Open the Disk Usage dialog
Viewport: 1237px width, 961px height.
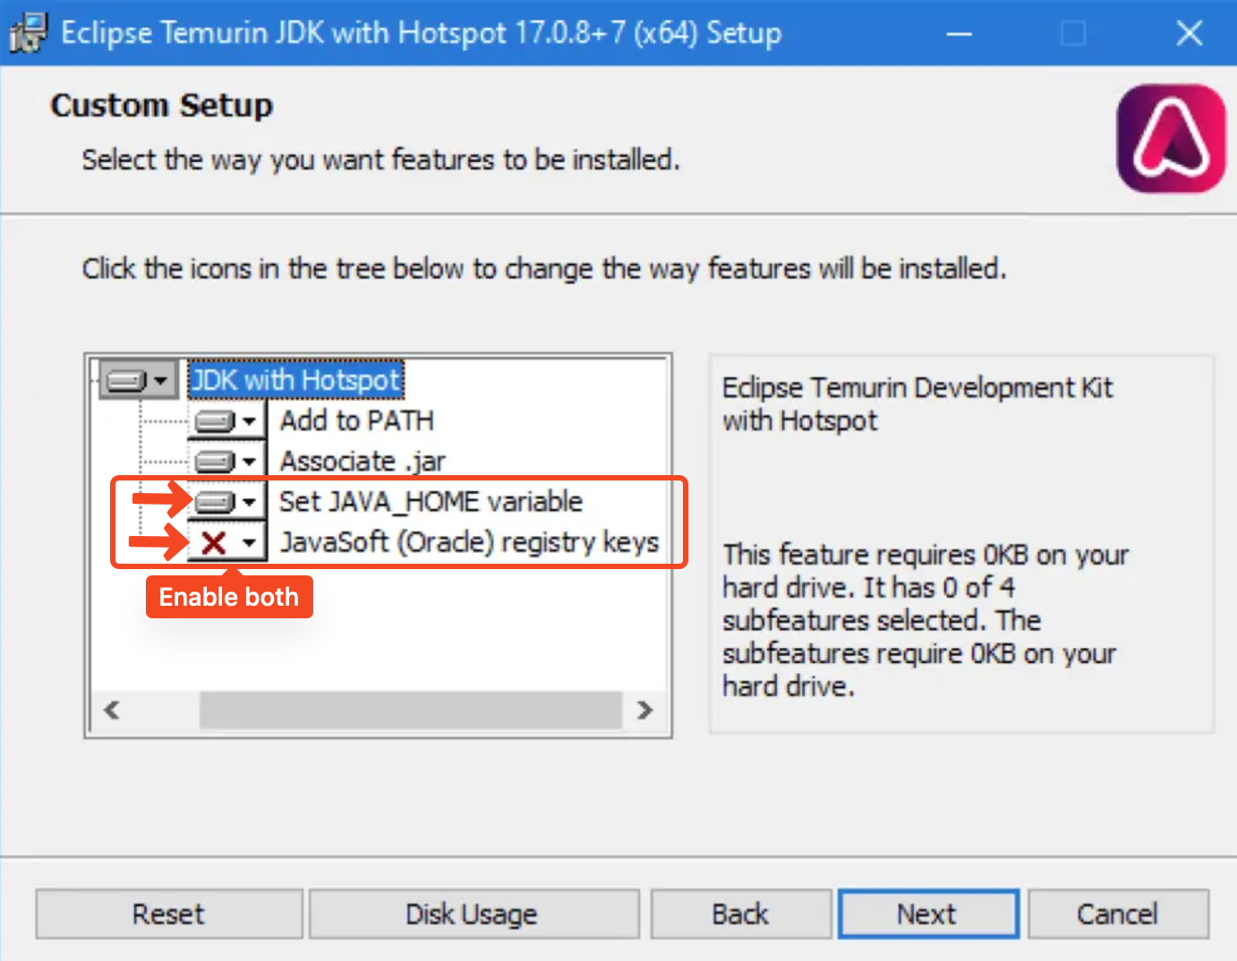[x=473, y=914]
